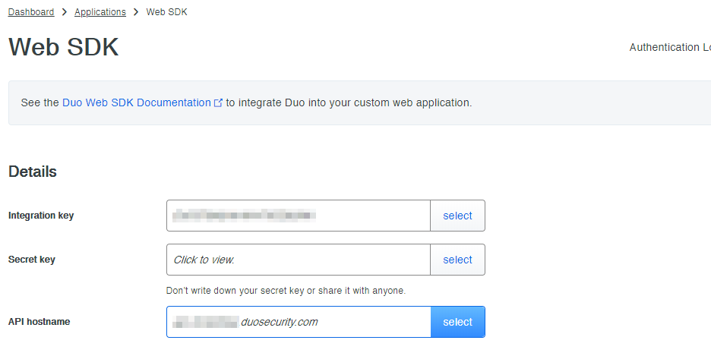711x356 pixels.
Task: Click the external link icon beside Documentation
Action: pos(219,102)
